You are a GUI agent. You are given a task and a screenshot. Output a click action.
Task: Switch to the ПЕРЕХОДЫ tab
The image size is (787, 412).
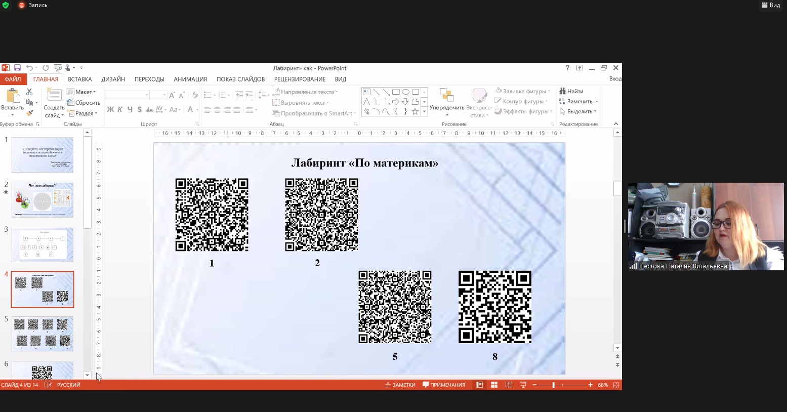tap(149, 79)
